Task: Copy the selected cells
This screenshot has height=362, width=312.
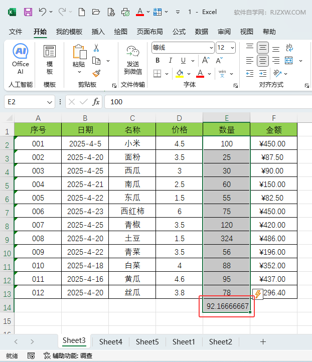Action: pyautogui.click(x=96, y=61)
